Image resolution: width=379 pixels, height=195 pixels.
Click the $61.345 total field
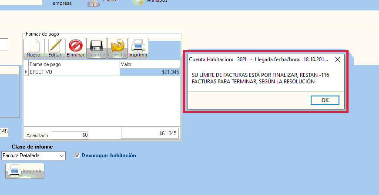point(150,133)
